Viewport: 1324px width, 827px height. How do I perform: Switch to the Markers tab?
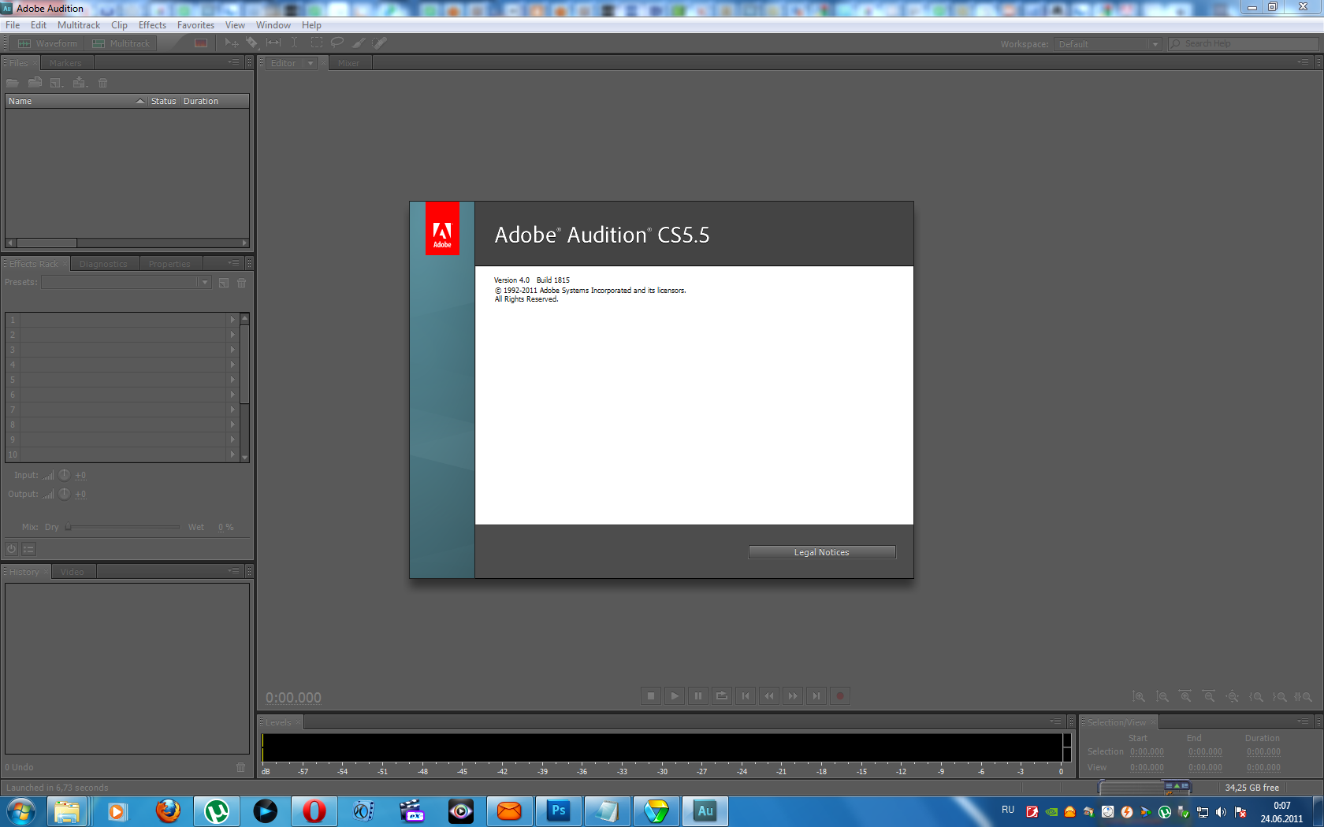point(65,63)
